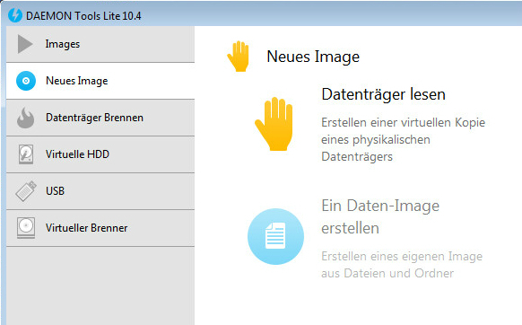Click the text 'Erstellen eines eigenen Image'
The height and width of the screenshot is (325, 522).
coord(402,257)
